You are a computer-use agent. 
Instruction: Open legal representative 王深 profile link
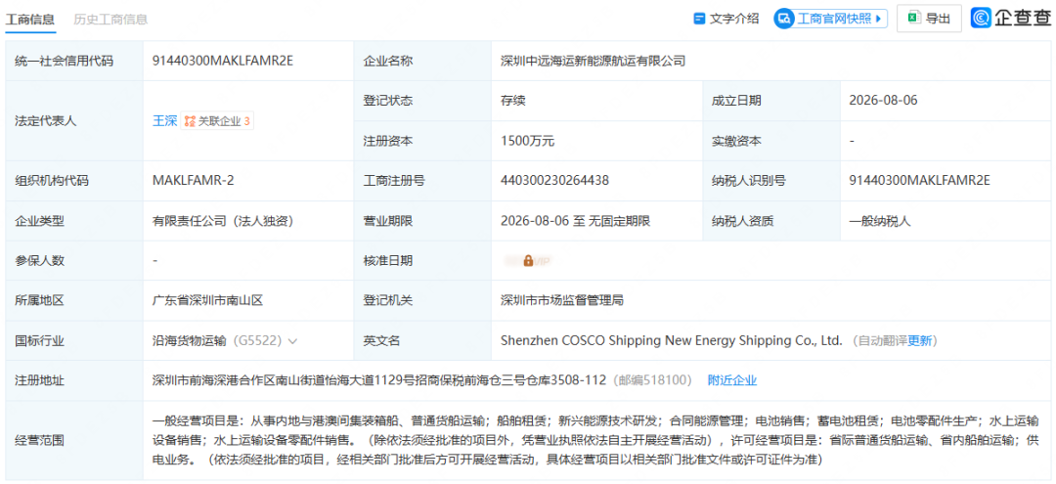pyautogui.click(x=164, y=121)
